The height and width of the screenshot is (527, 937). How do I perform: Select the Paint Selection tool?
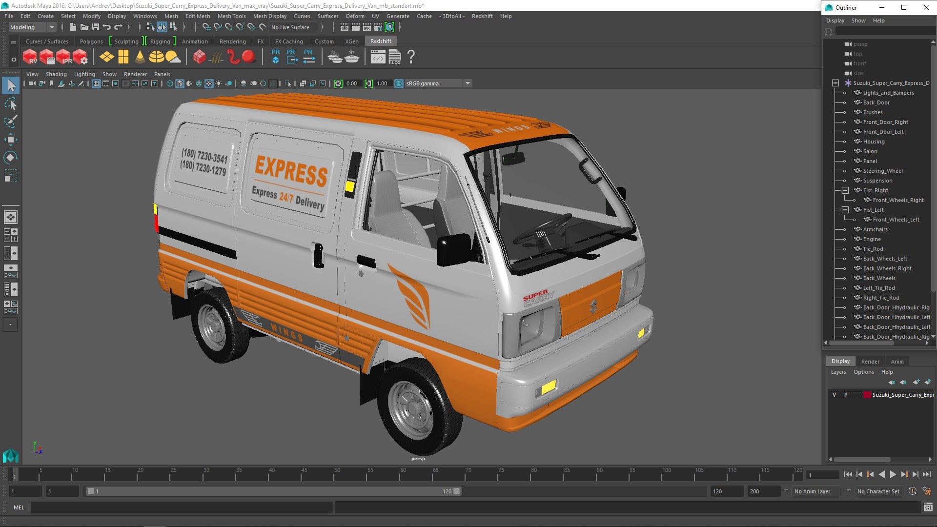click(11, 122)
